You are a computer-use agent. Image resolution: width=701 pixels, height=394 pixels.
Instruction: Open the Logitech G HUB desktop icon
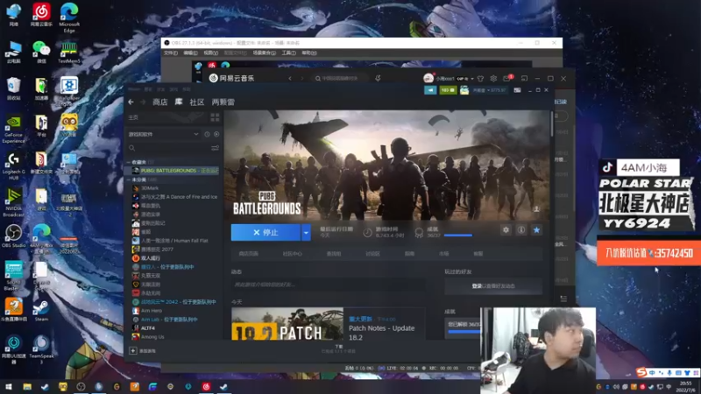13,166
